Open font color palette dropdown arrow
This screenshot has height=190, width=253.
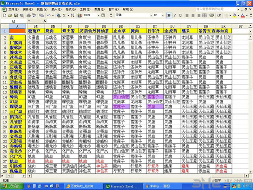tap(247, 15)
